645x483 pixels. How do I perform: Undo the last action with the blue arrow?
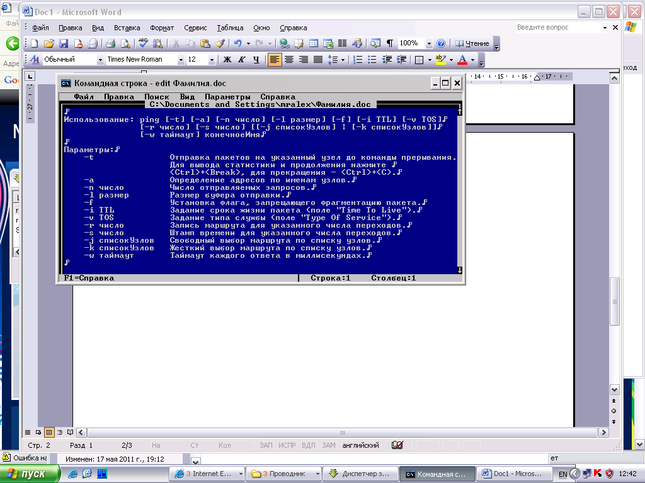(x=237, y=43)
